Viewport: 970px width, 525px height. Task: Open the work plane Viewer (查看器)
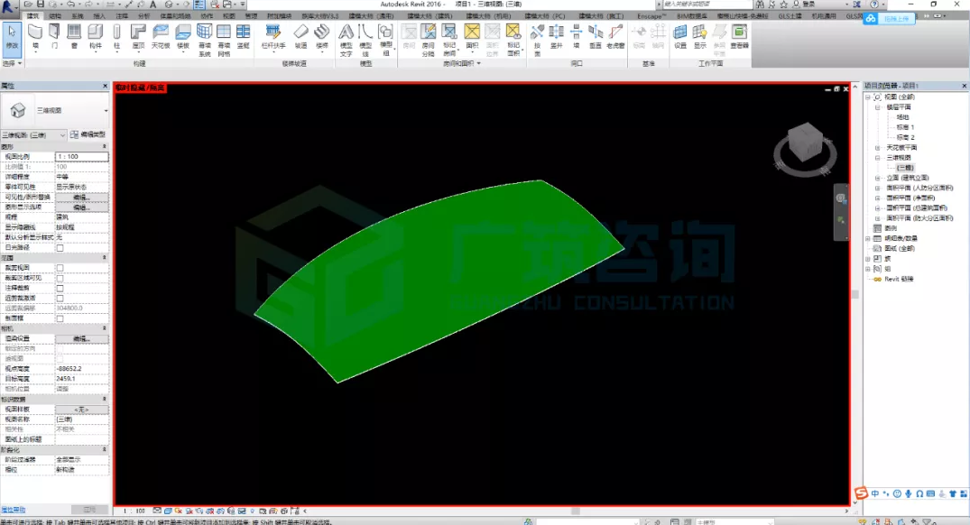[x=739, y=36]
